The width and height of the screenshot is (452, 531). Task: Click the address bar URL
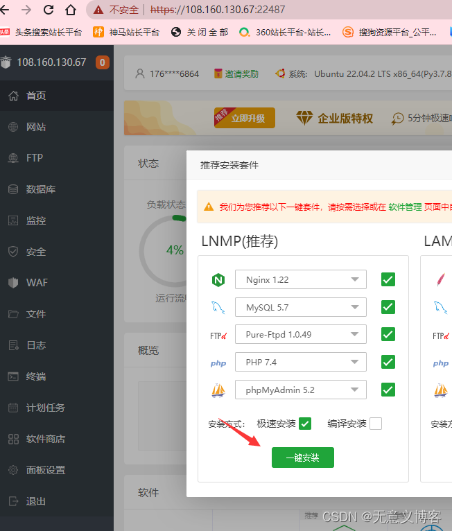[x=218, y=10]
